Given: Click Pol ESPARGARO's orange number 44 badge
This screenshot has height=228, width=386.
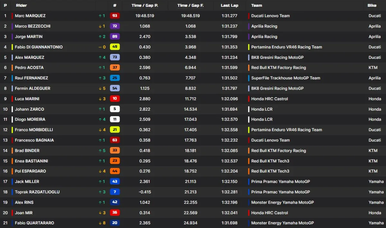Looking at the screenshot, I should point(115,171).
